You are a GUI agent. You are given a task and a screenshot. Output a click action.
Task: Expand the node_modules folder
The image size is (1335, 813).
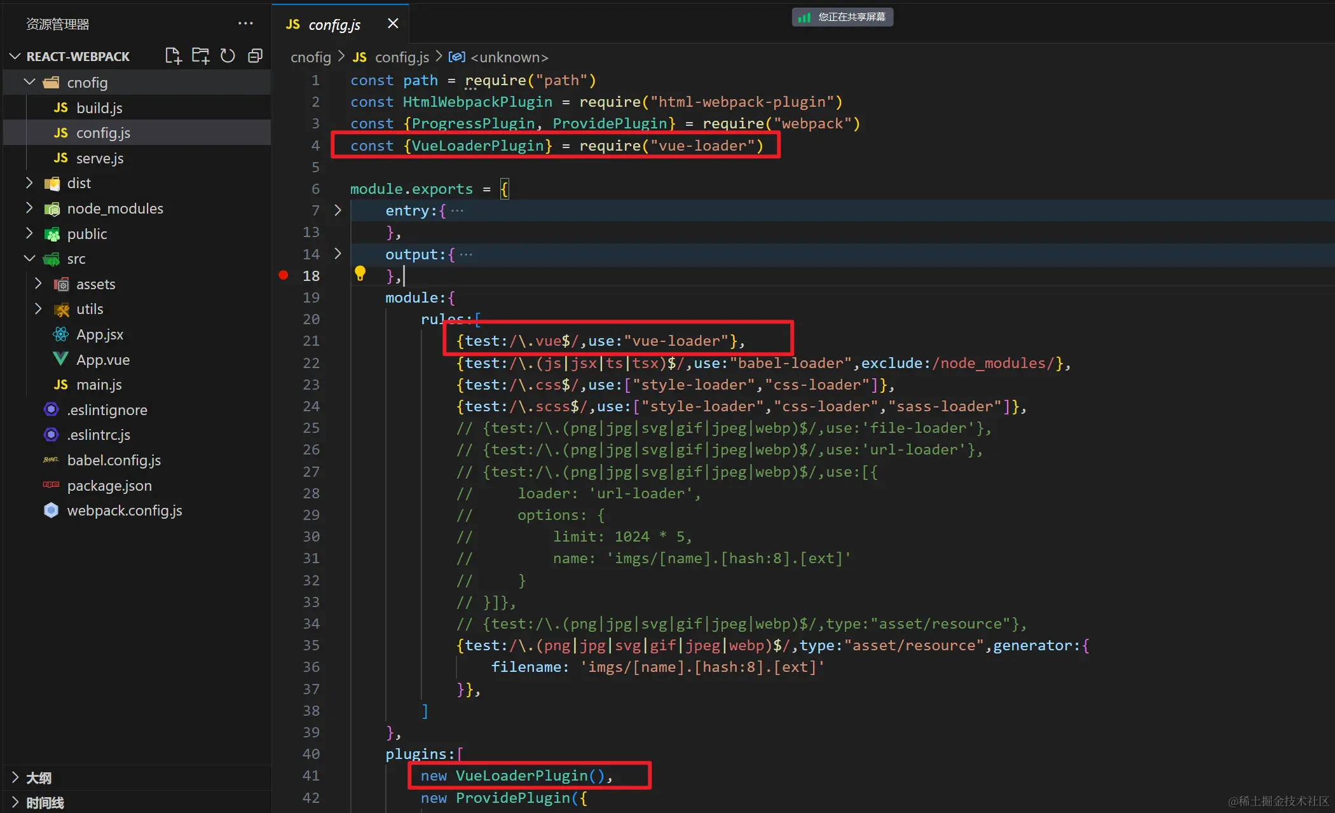[114, 208]
